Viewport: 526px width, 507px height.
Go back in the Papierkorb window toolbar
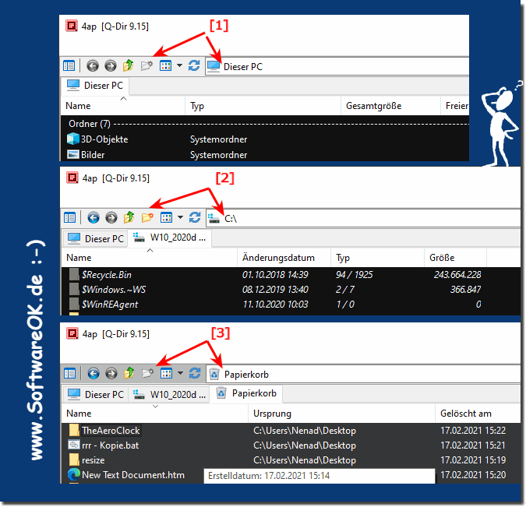click(94, 374)
